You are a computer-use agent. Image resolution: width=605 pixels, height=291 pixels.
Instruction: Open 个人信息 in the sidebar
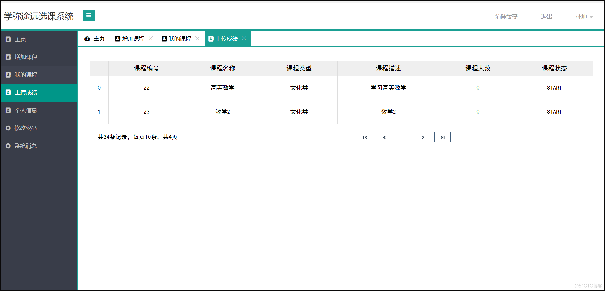coord(39,111)
